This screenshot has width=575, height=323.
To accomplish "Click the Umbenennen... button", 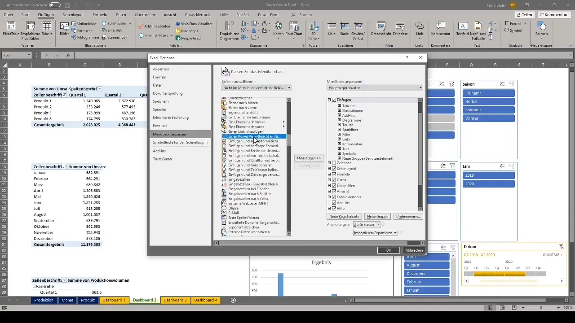I will click(x=408, y=216).
